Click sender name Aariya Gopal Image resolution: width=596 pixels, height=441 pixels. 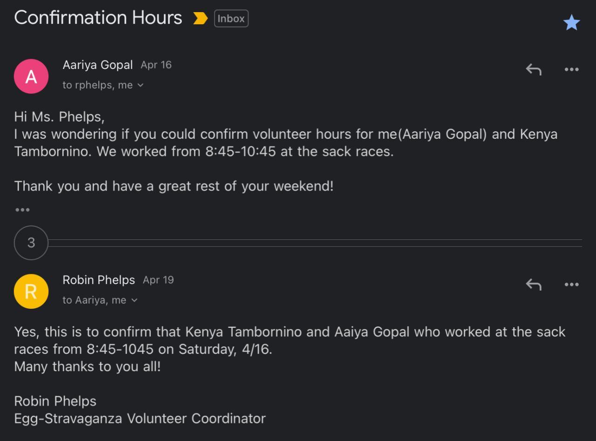[x=98, y=65]
